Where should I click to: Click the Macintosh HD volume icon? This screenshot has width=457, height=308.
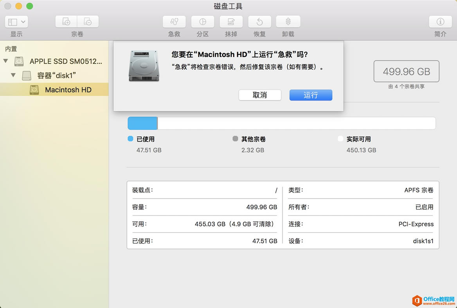click(x=34, y=90)
